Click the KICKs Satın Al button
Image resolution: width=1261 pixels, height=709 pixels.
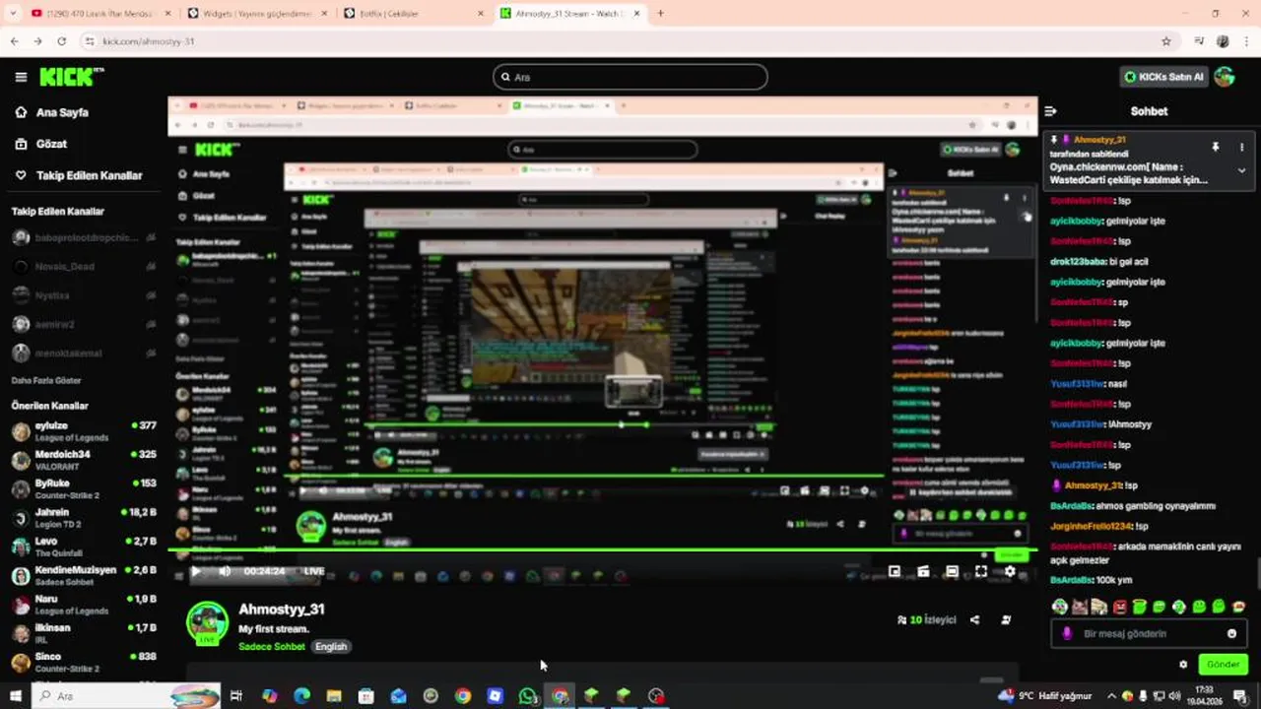click(1163, 77)
